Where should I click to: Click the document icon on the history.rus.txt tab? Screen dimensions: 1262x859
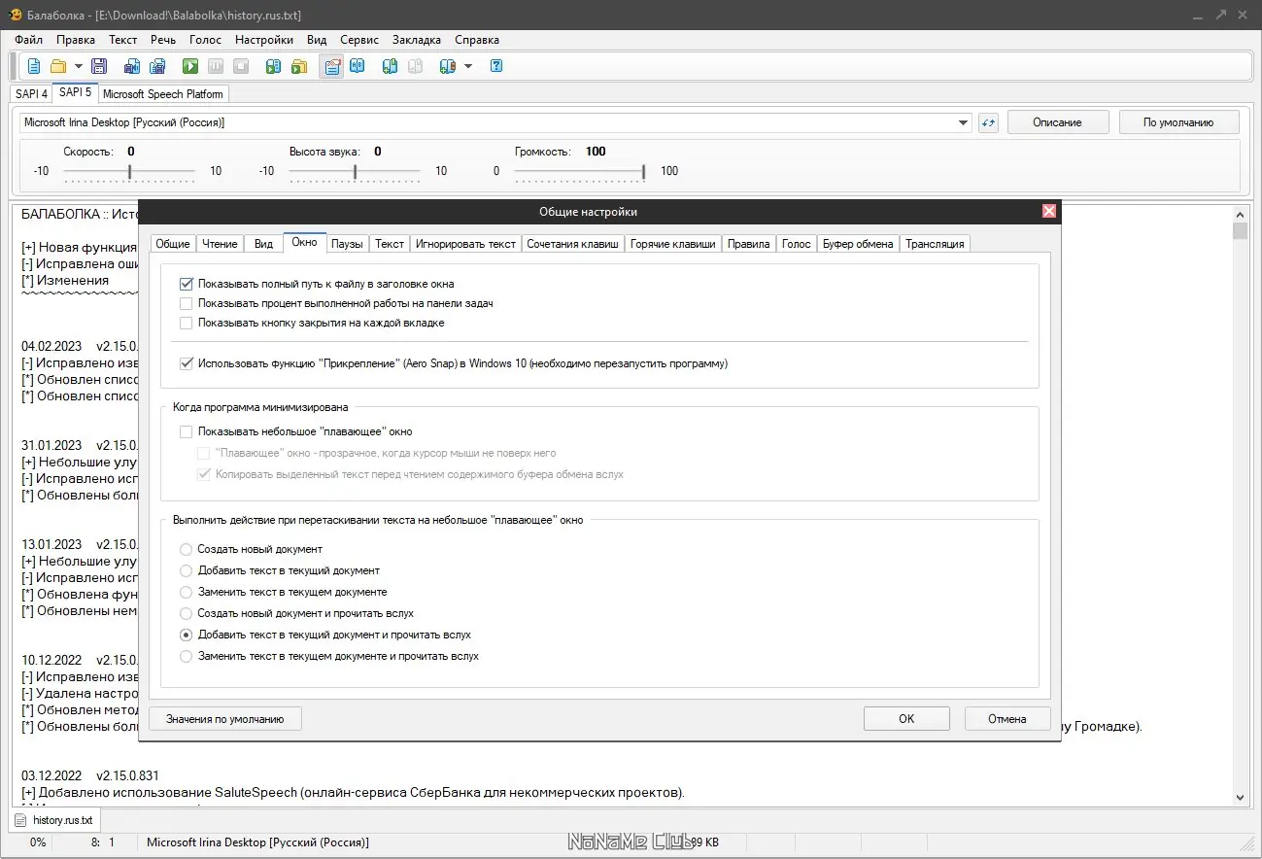[x=20, y=820]
